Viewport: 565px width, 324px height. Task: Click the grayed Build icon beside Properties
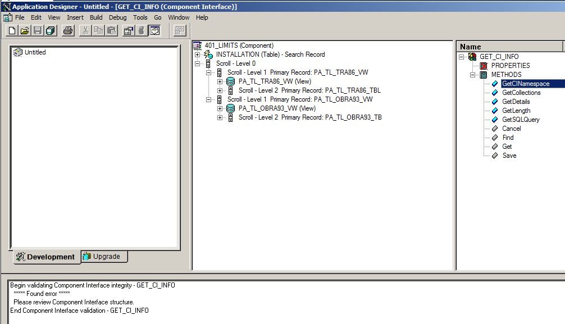(142, 31)
